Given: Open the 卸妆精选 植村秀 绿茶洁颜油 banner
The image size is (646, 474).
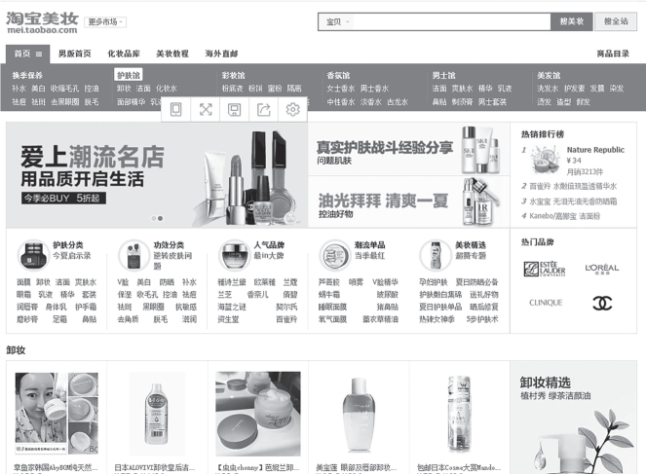Looking at the screenshot, I should (573, 418).
